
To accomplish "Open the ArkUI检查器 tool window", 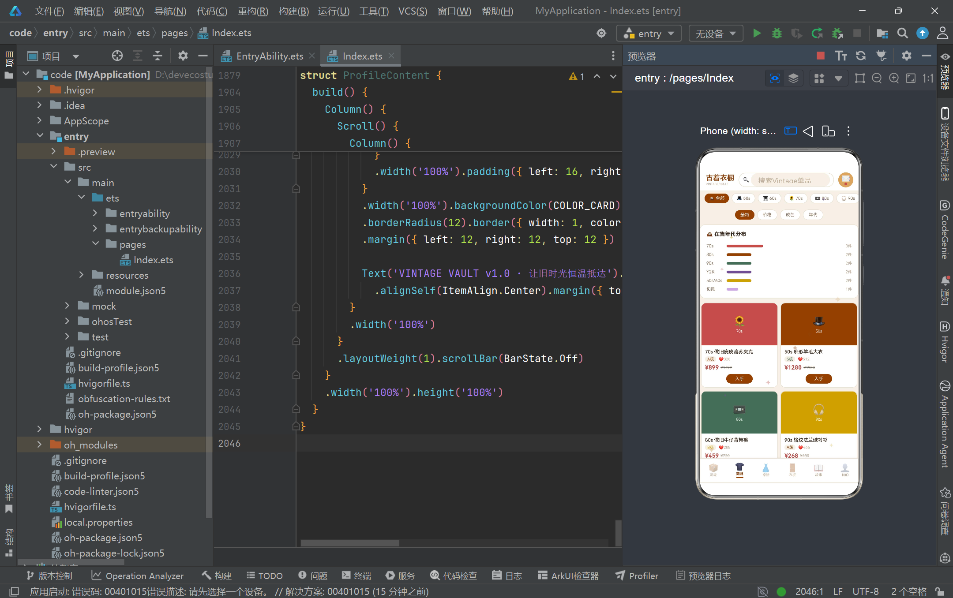I will point(568,576).
